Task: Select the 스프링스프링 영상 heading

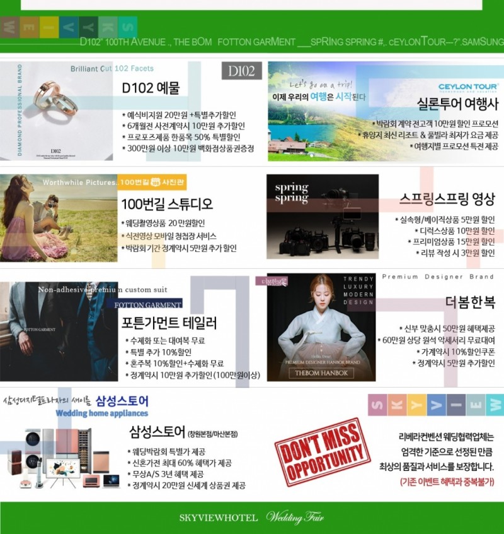Action: tap(447, 199)
